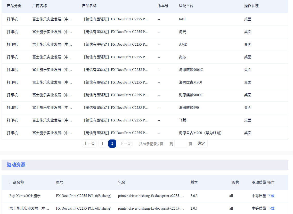Screen dimensions: 293x214
Task: Click the 适配平台 column header
Action: point(186,6)
